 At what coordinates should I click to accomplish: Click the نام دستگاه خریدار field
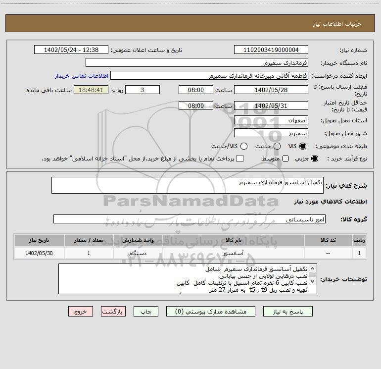click(197, 62)
